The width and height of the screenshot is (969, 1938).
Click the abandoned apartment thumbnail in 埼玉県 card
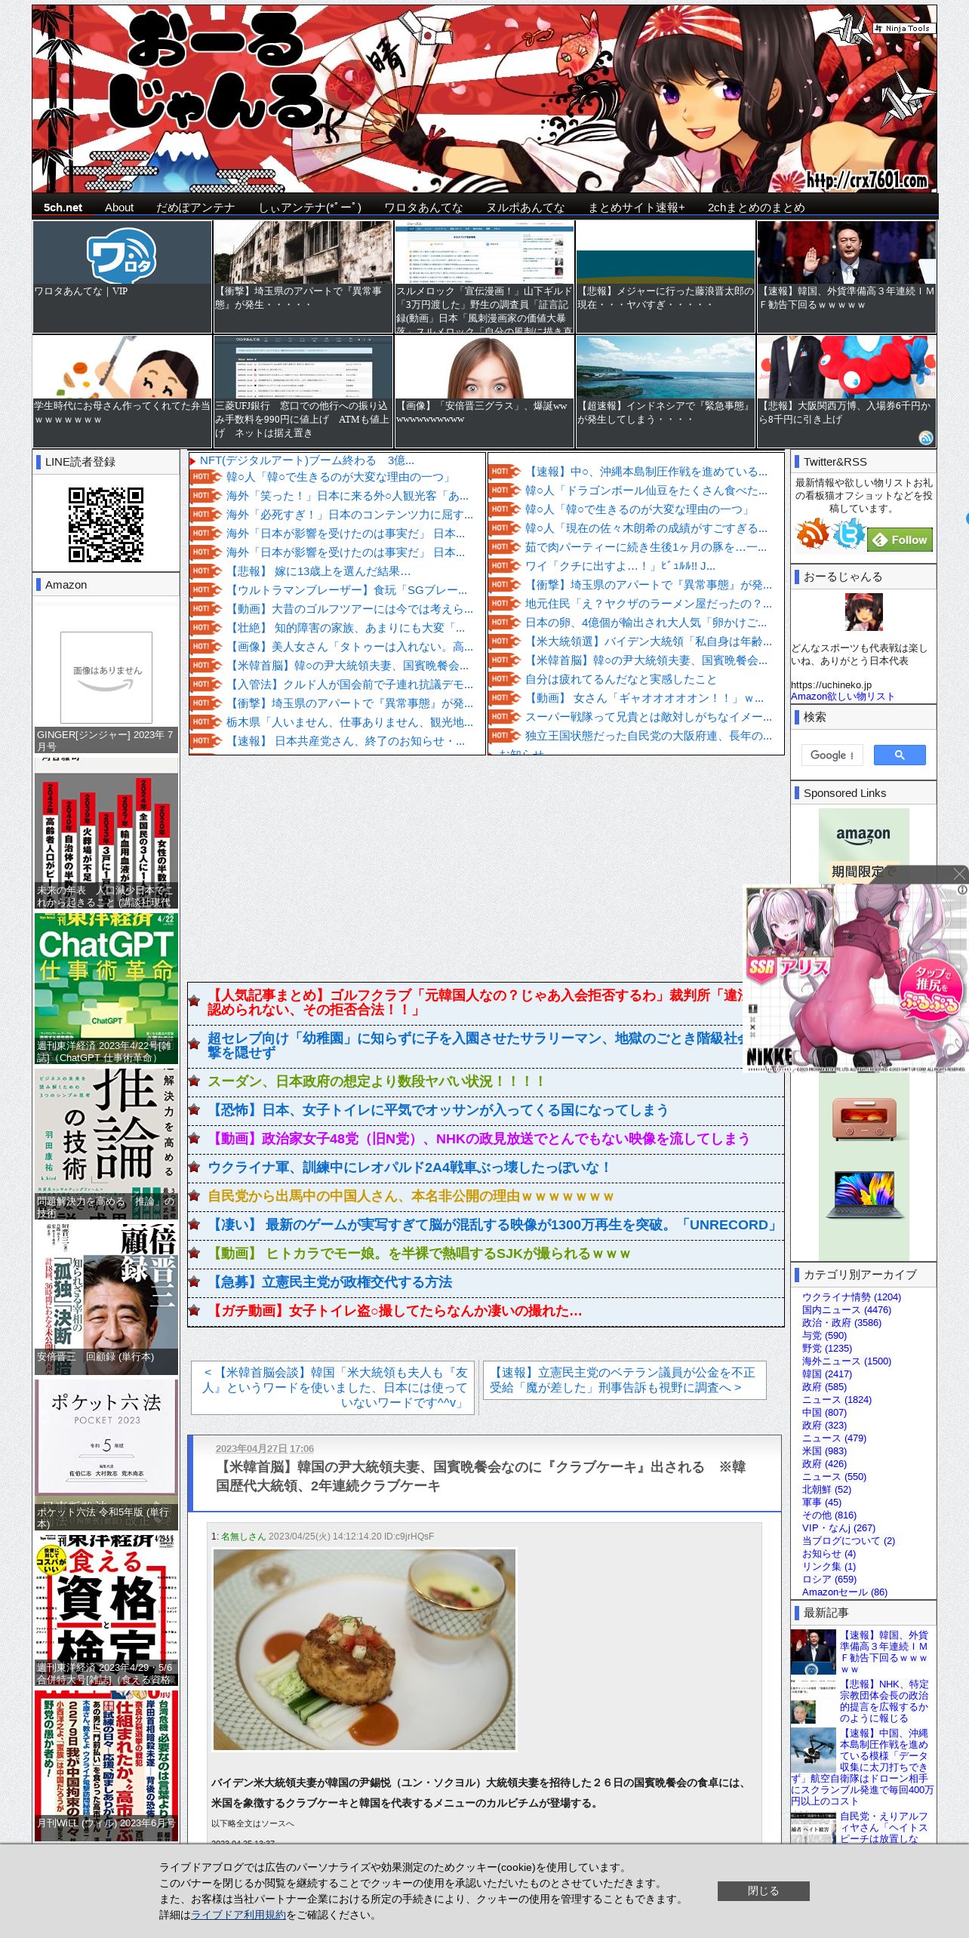[303, 252]
